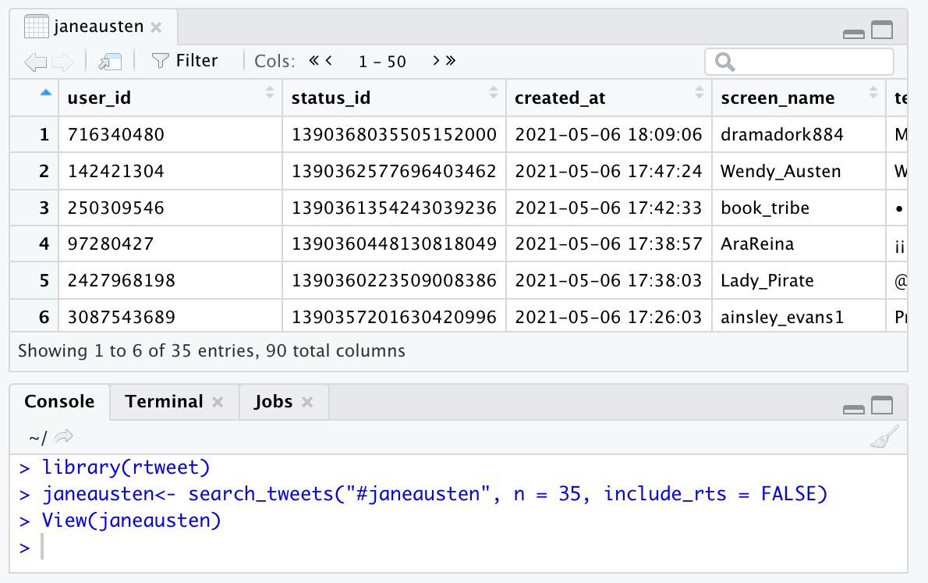Select screen_name cell ainsley_evans1
The image size is (928, 583).
point(799,316)
